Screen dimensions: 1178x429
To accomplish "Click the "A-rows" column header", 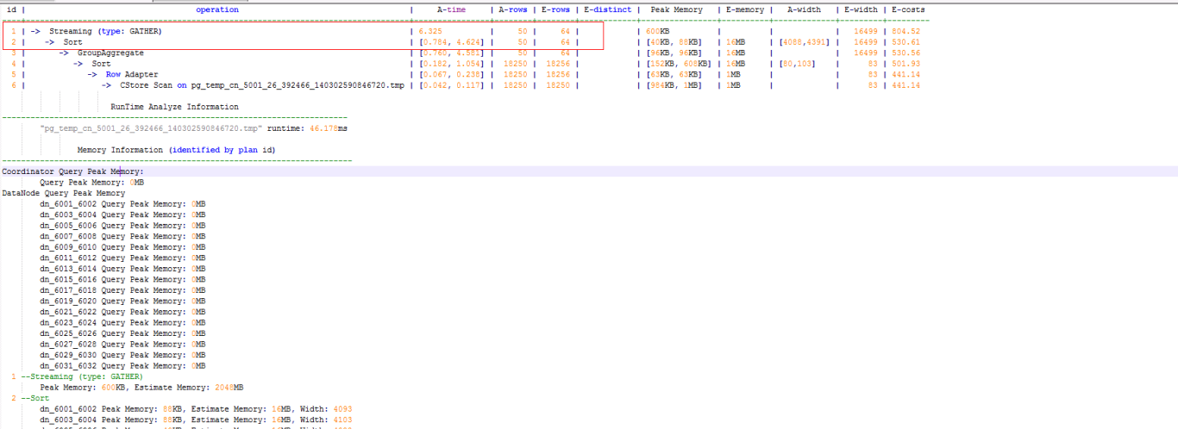I will click(512, 10).
